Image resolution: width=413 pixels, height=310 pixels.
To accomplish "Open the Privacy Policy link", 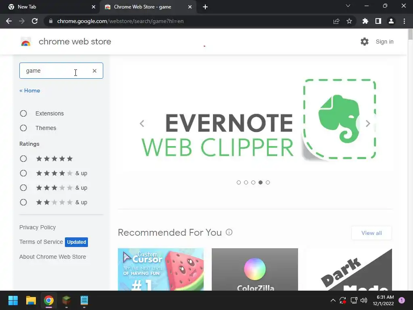I will coord(38,227).
